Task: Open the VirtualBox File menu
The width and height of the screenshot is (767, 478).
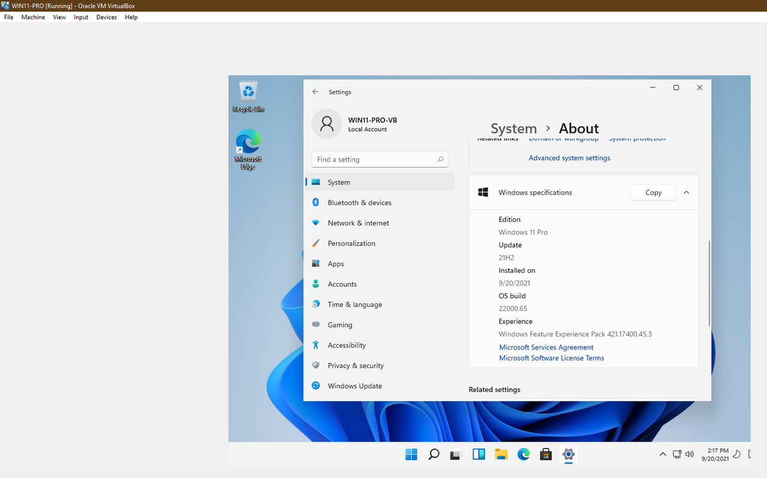Action: 8,17
